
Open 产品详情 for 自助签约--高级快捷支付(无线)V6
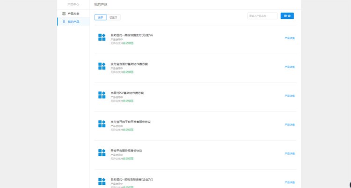tap(290, 38)
